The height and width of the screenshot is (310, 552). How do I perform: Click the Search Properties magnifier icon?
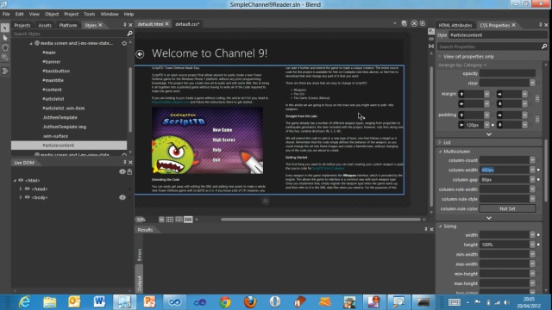pyautogui.click(x=544, y=46)
